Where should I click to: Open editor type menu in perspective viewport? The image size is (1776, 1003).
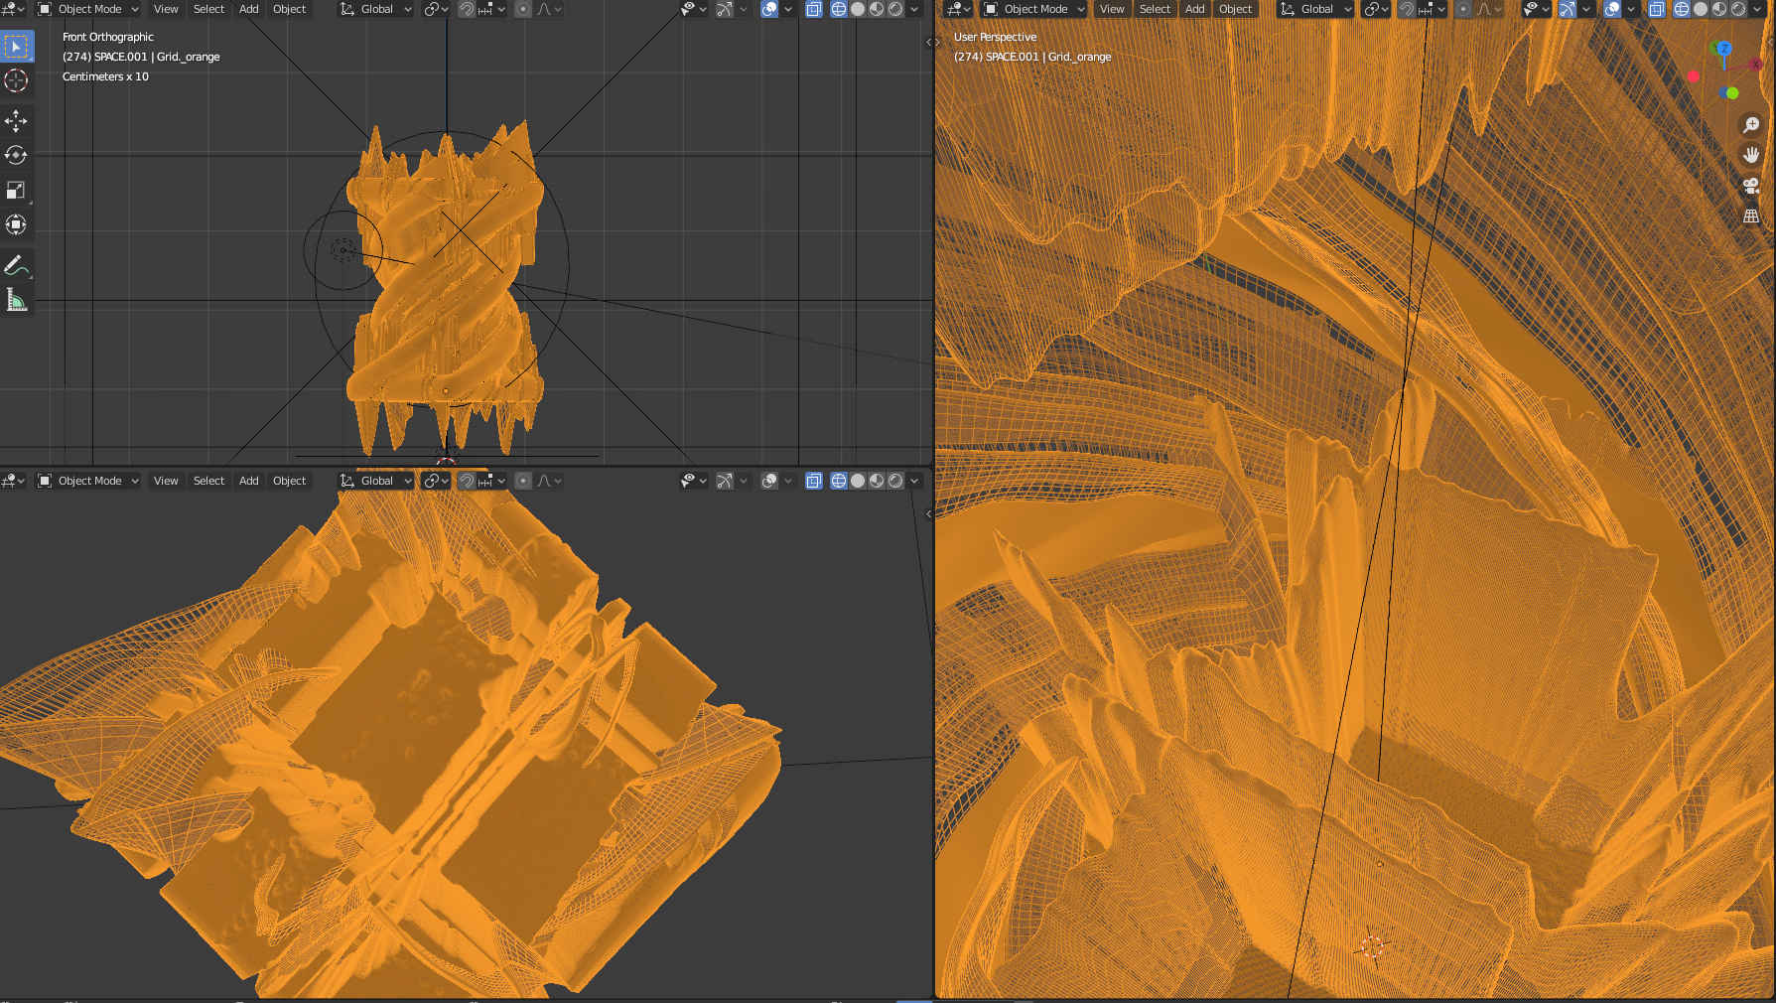(x=960, y=9)
